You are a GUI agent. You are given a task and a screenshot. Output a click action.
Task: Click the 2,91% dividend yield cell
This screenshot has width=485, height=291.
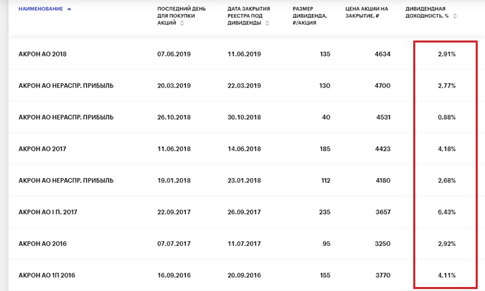click(x=446, y=54)
